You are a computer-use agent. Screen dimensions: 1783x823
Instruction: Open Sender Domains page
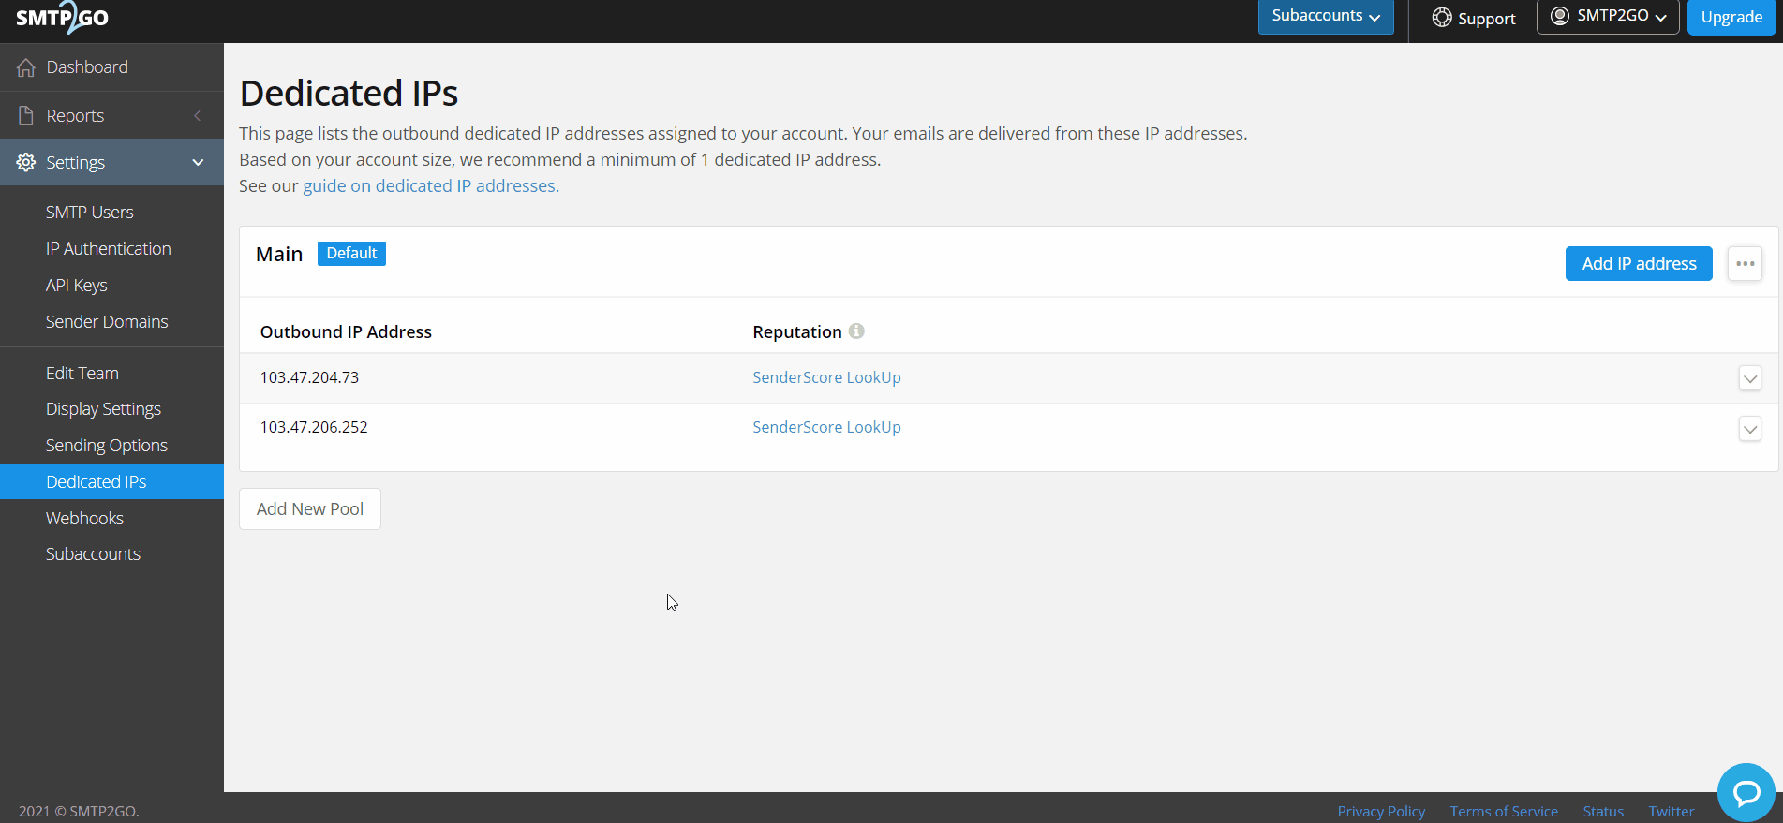(x=107, y=322)
